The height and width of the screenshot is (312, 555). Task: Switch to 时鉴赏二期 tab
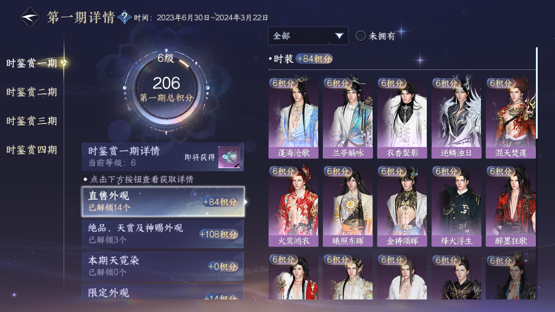tap(32, 92)
